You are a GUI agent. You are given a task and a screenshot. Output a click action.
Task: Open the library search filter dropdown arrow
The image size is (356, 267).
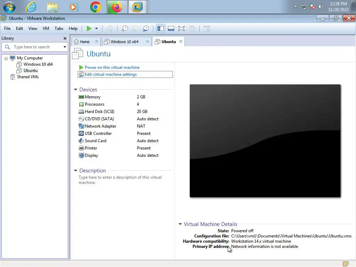[x=65, y=47]
